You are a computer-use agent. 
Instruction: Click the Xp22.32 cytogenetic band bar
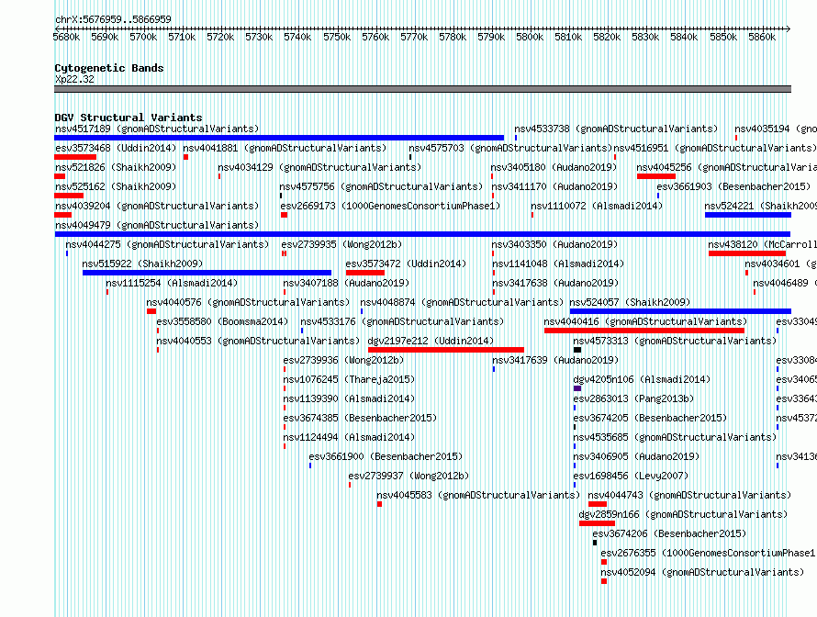pos(422,90)
